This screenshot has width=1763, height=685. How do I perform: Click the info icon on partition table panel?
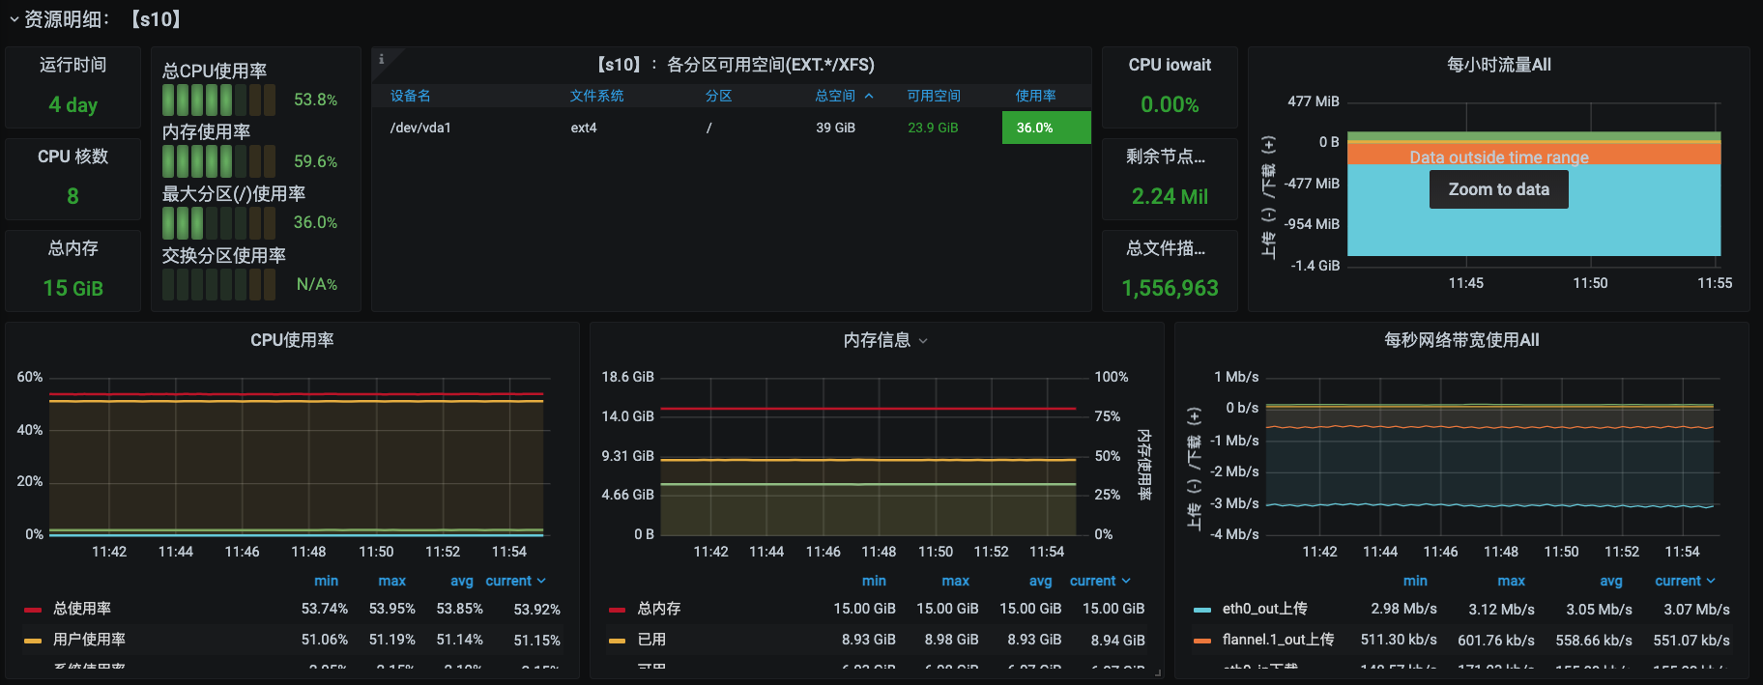[x=381, y=59]
